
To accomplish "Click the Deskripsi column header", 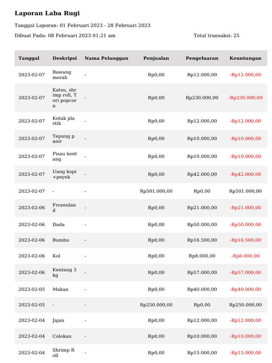I will click(64, 58).
